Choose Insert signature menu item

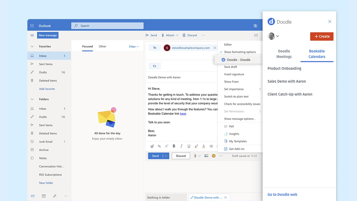click(234, 74)
